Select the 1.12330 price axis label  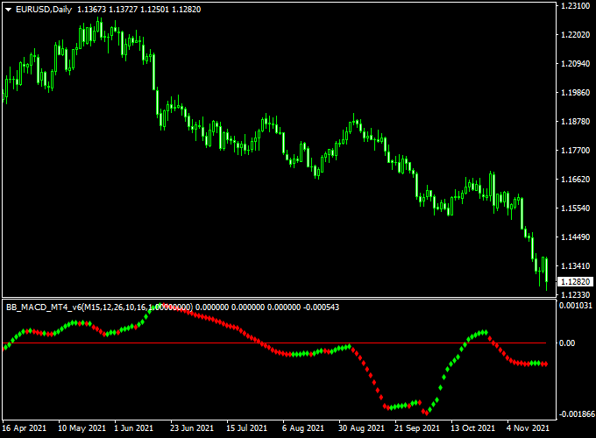576,295
